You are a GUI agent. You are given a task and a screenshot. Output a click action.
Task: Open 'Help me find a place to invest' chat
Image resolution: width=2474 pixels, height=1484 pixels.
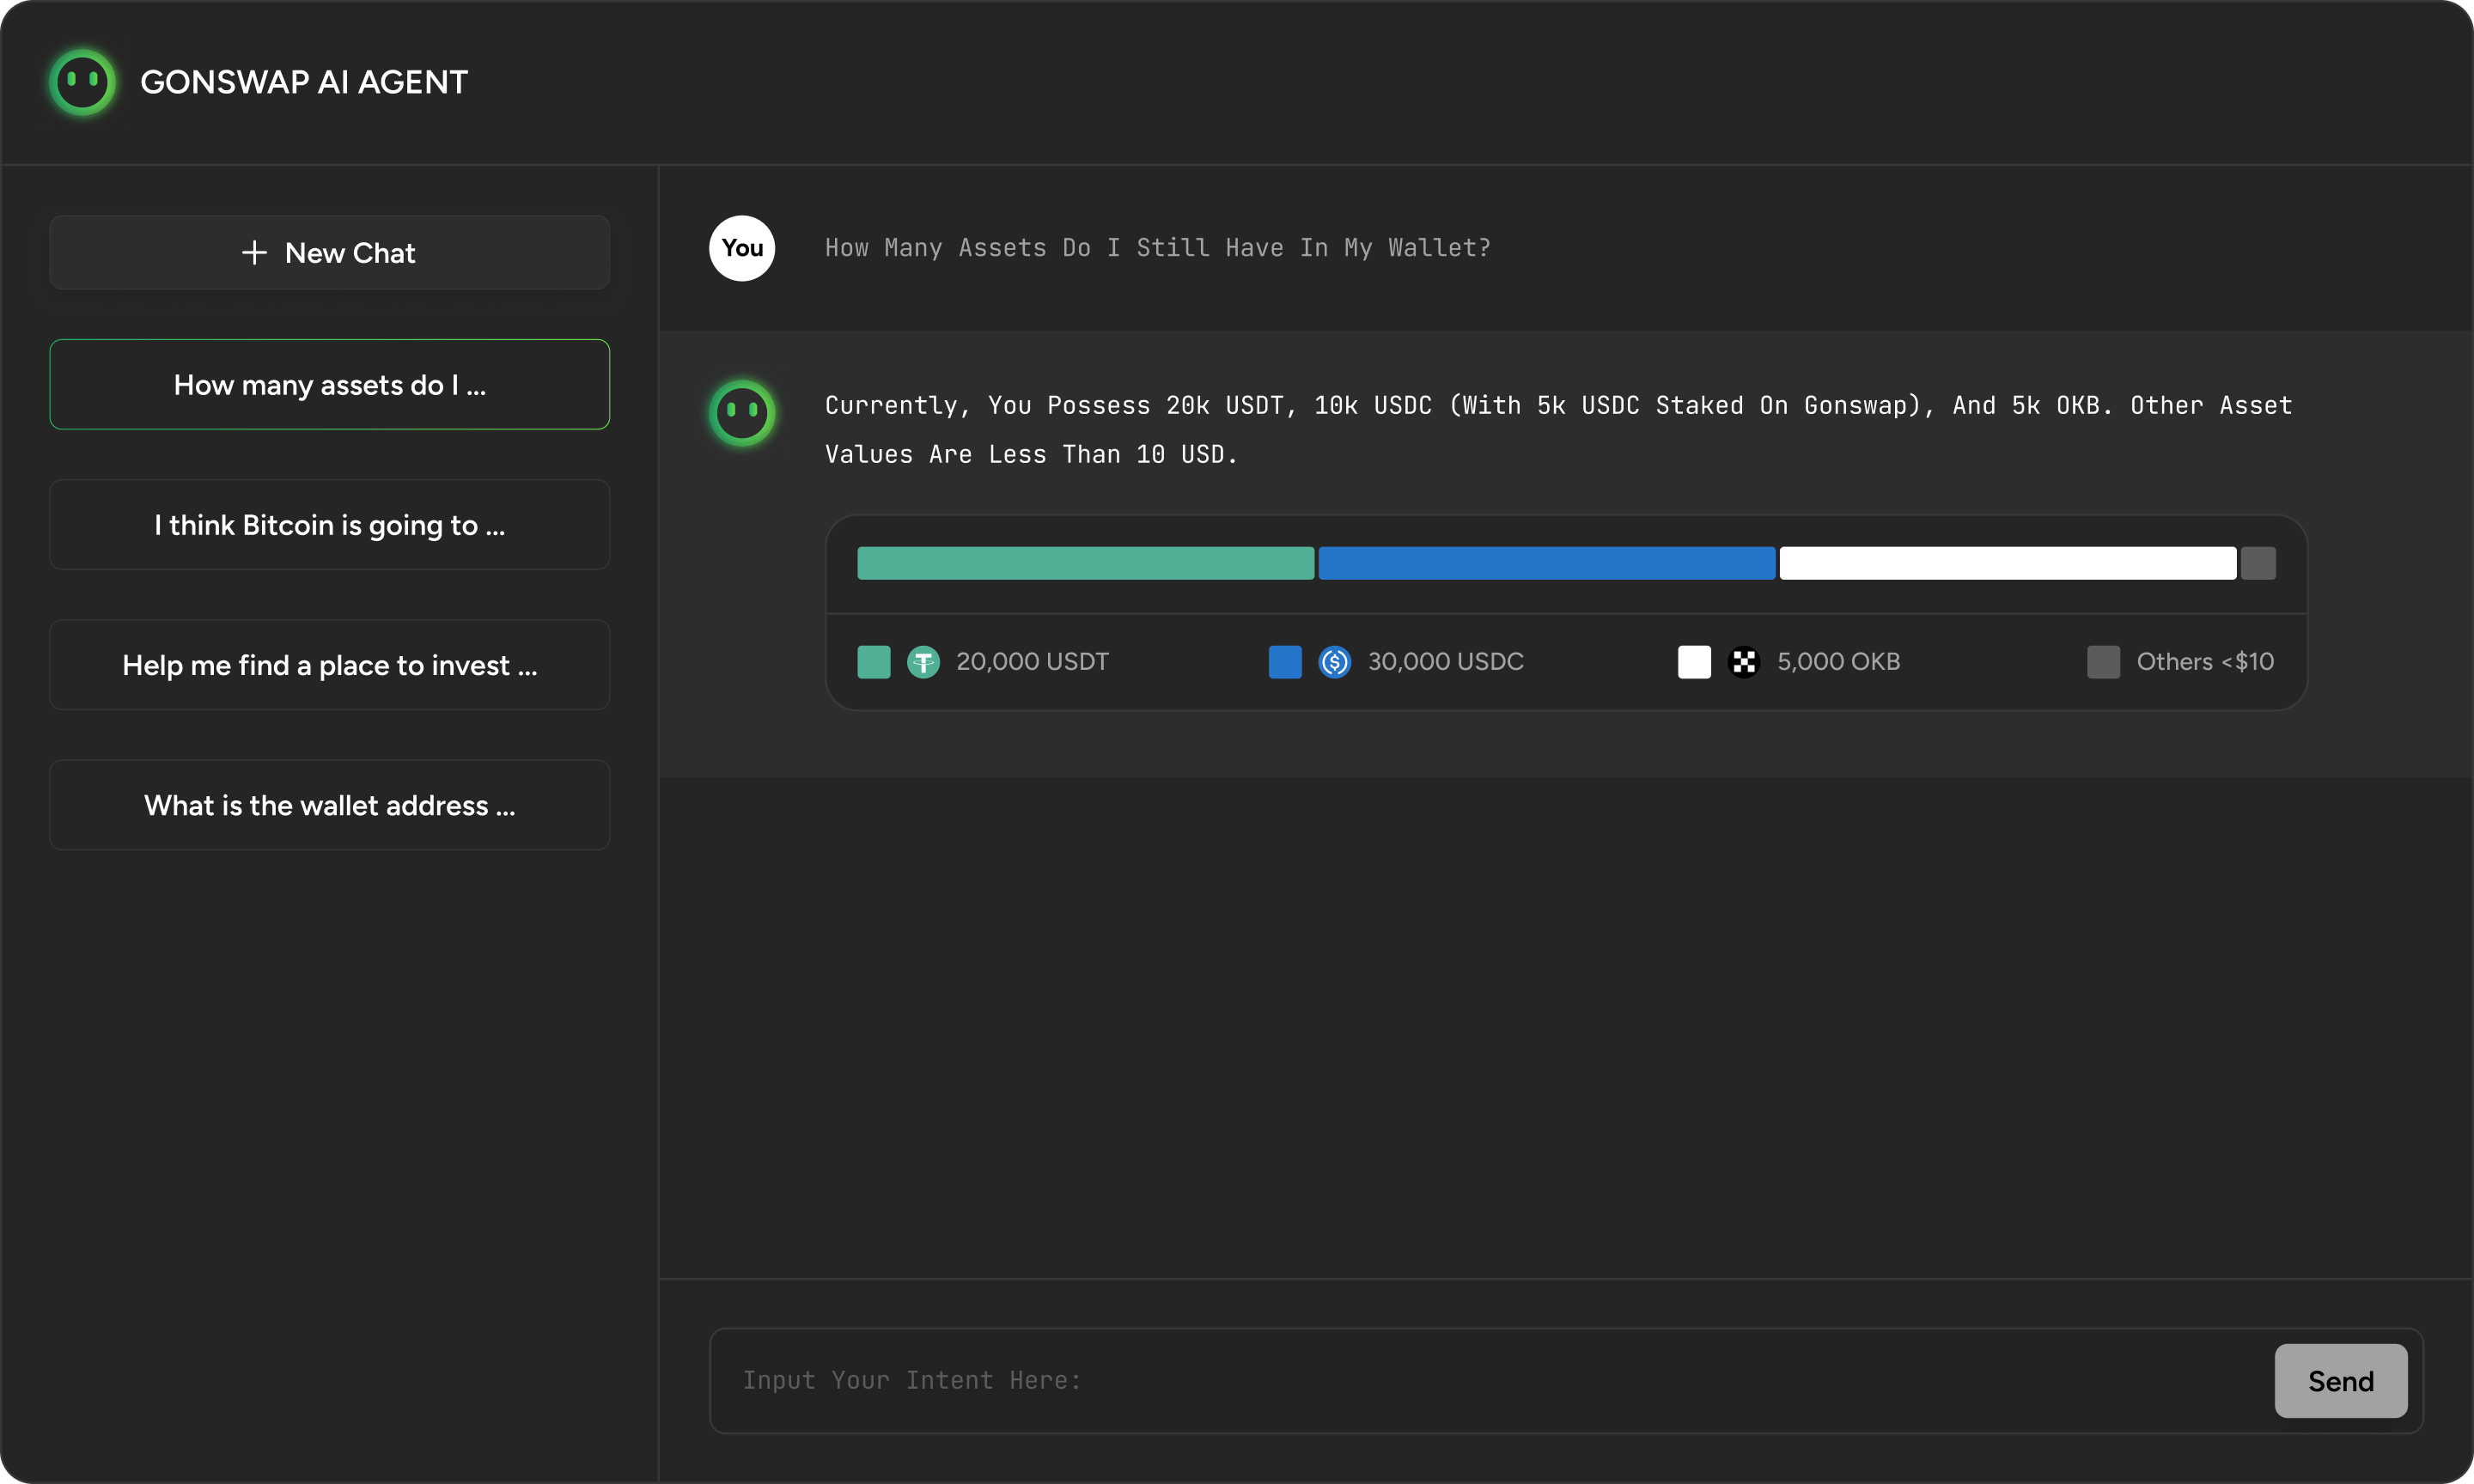[x=329, y=665]
